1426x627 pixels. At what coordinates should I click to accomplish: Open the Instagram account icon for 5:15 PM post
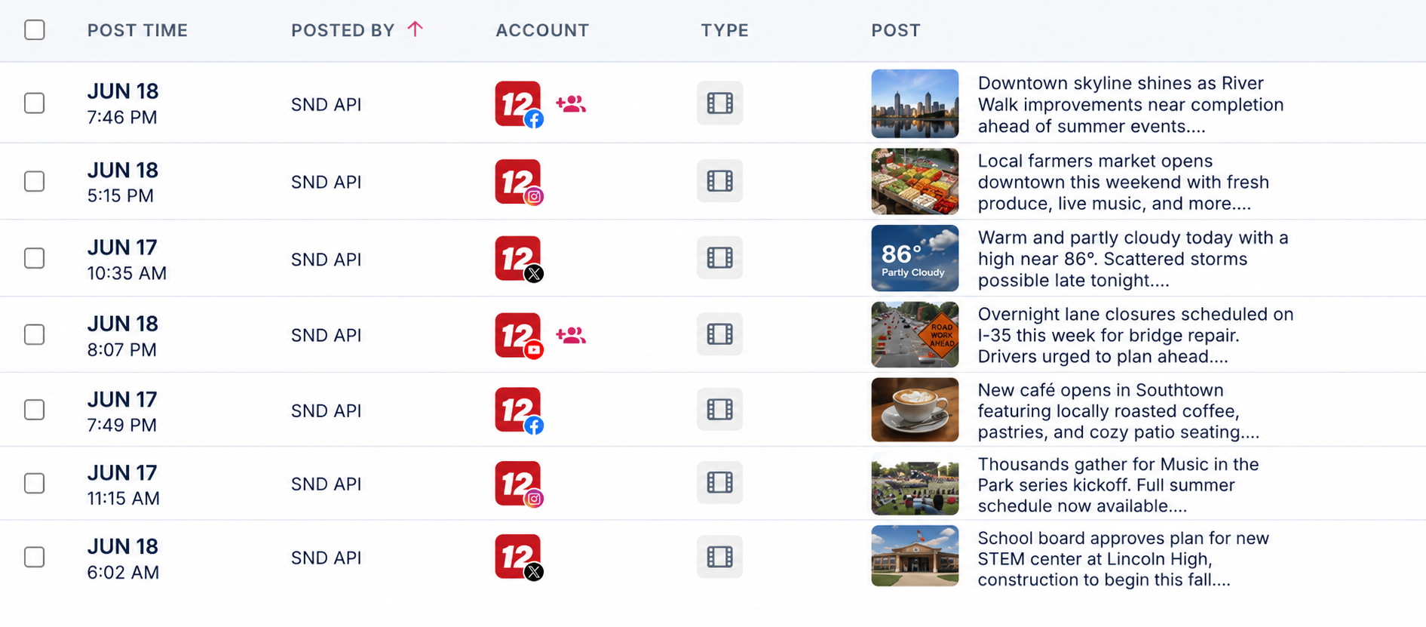coord(519,182)
